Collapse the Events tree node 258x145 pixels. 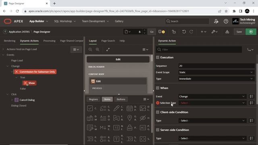[3, 55]
